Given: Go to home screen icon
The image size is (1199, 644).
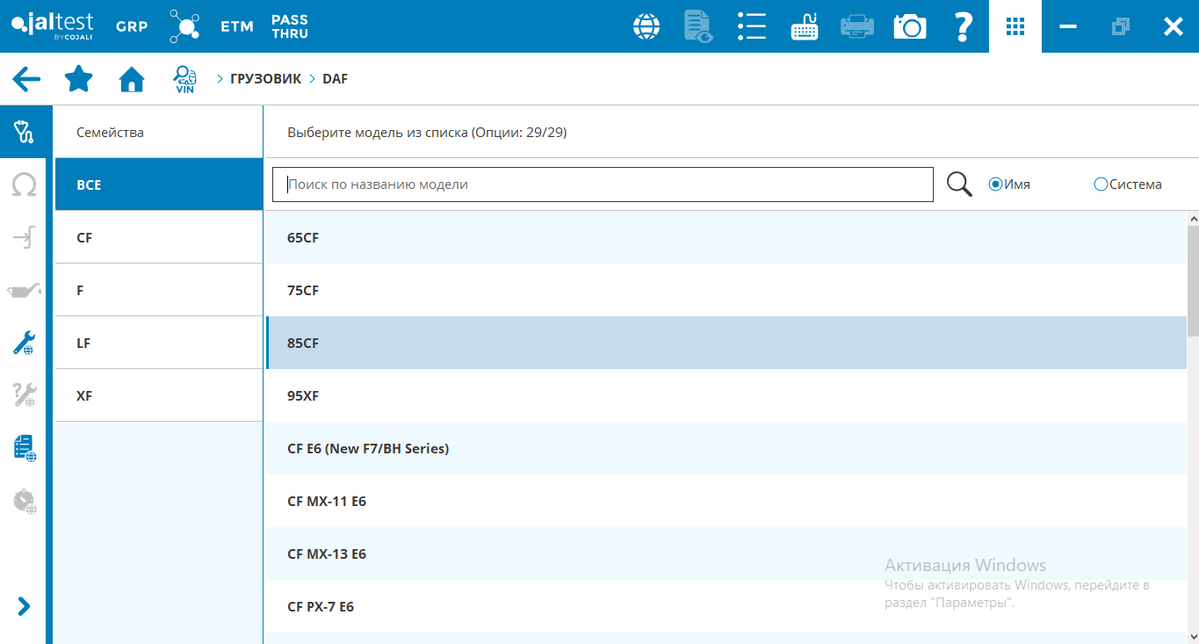Looking at the screenshot, I should pyautogui.click(x=132, y=79).
